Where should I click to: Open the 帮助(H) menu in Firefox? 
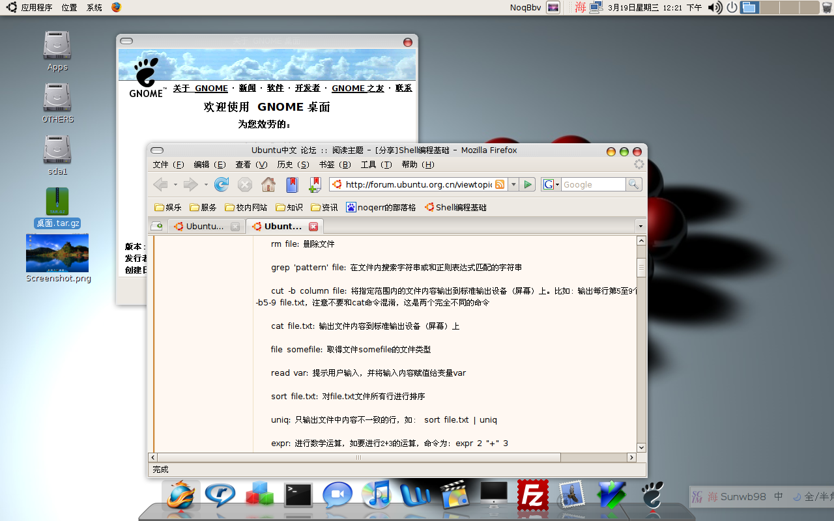[x=418, y=165]
